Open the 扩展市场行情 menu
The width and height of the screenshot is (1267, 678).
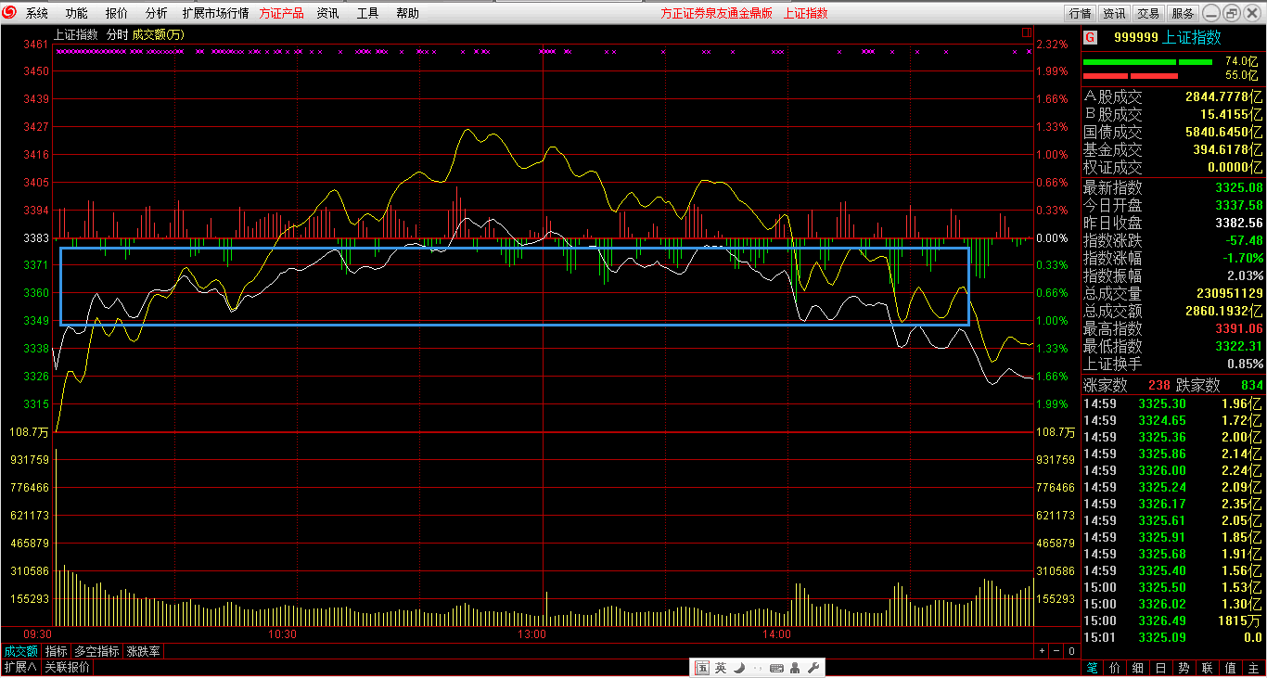215,13
